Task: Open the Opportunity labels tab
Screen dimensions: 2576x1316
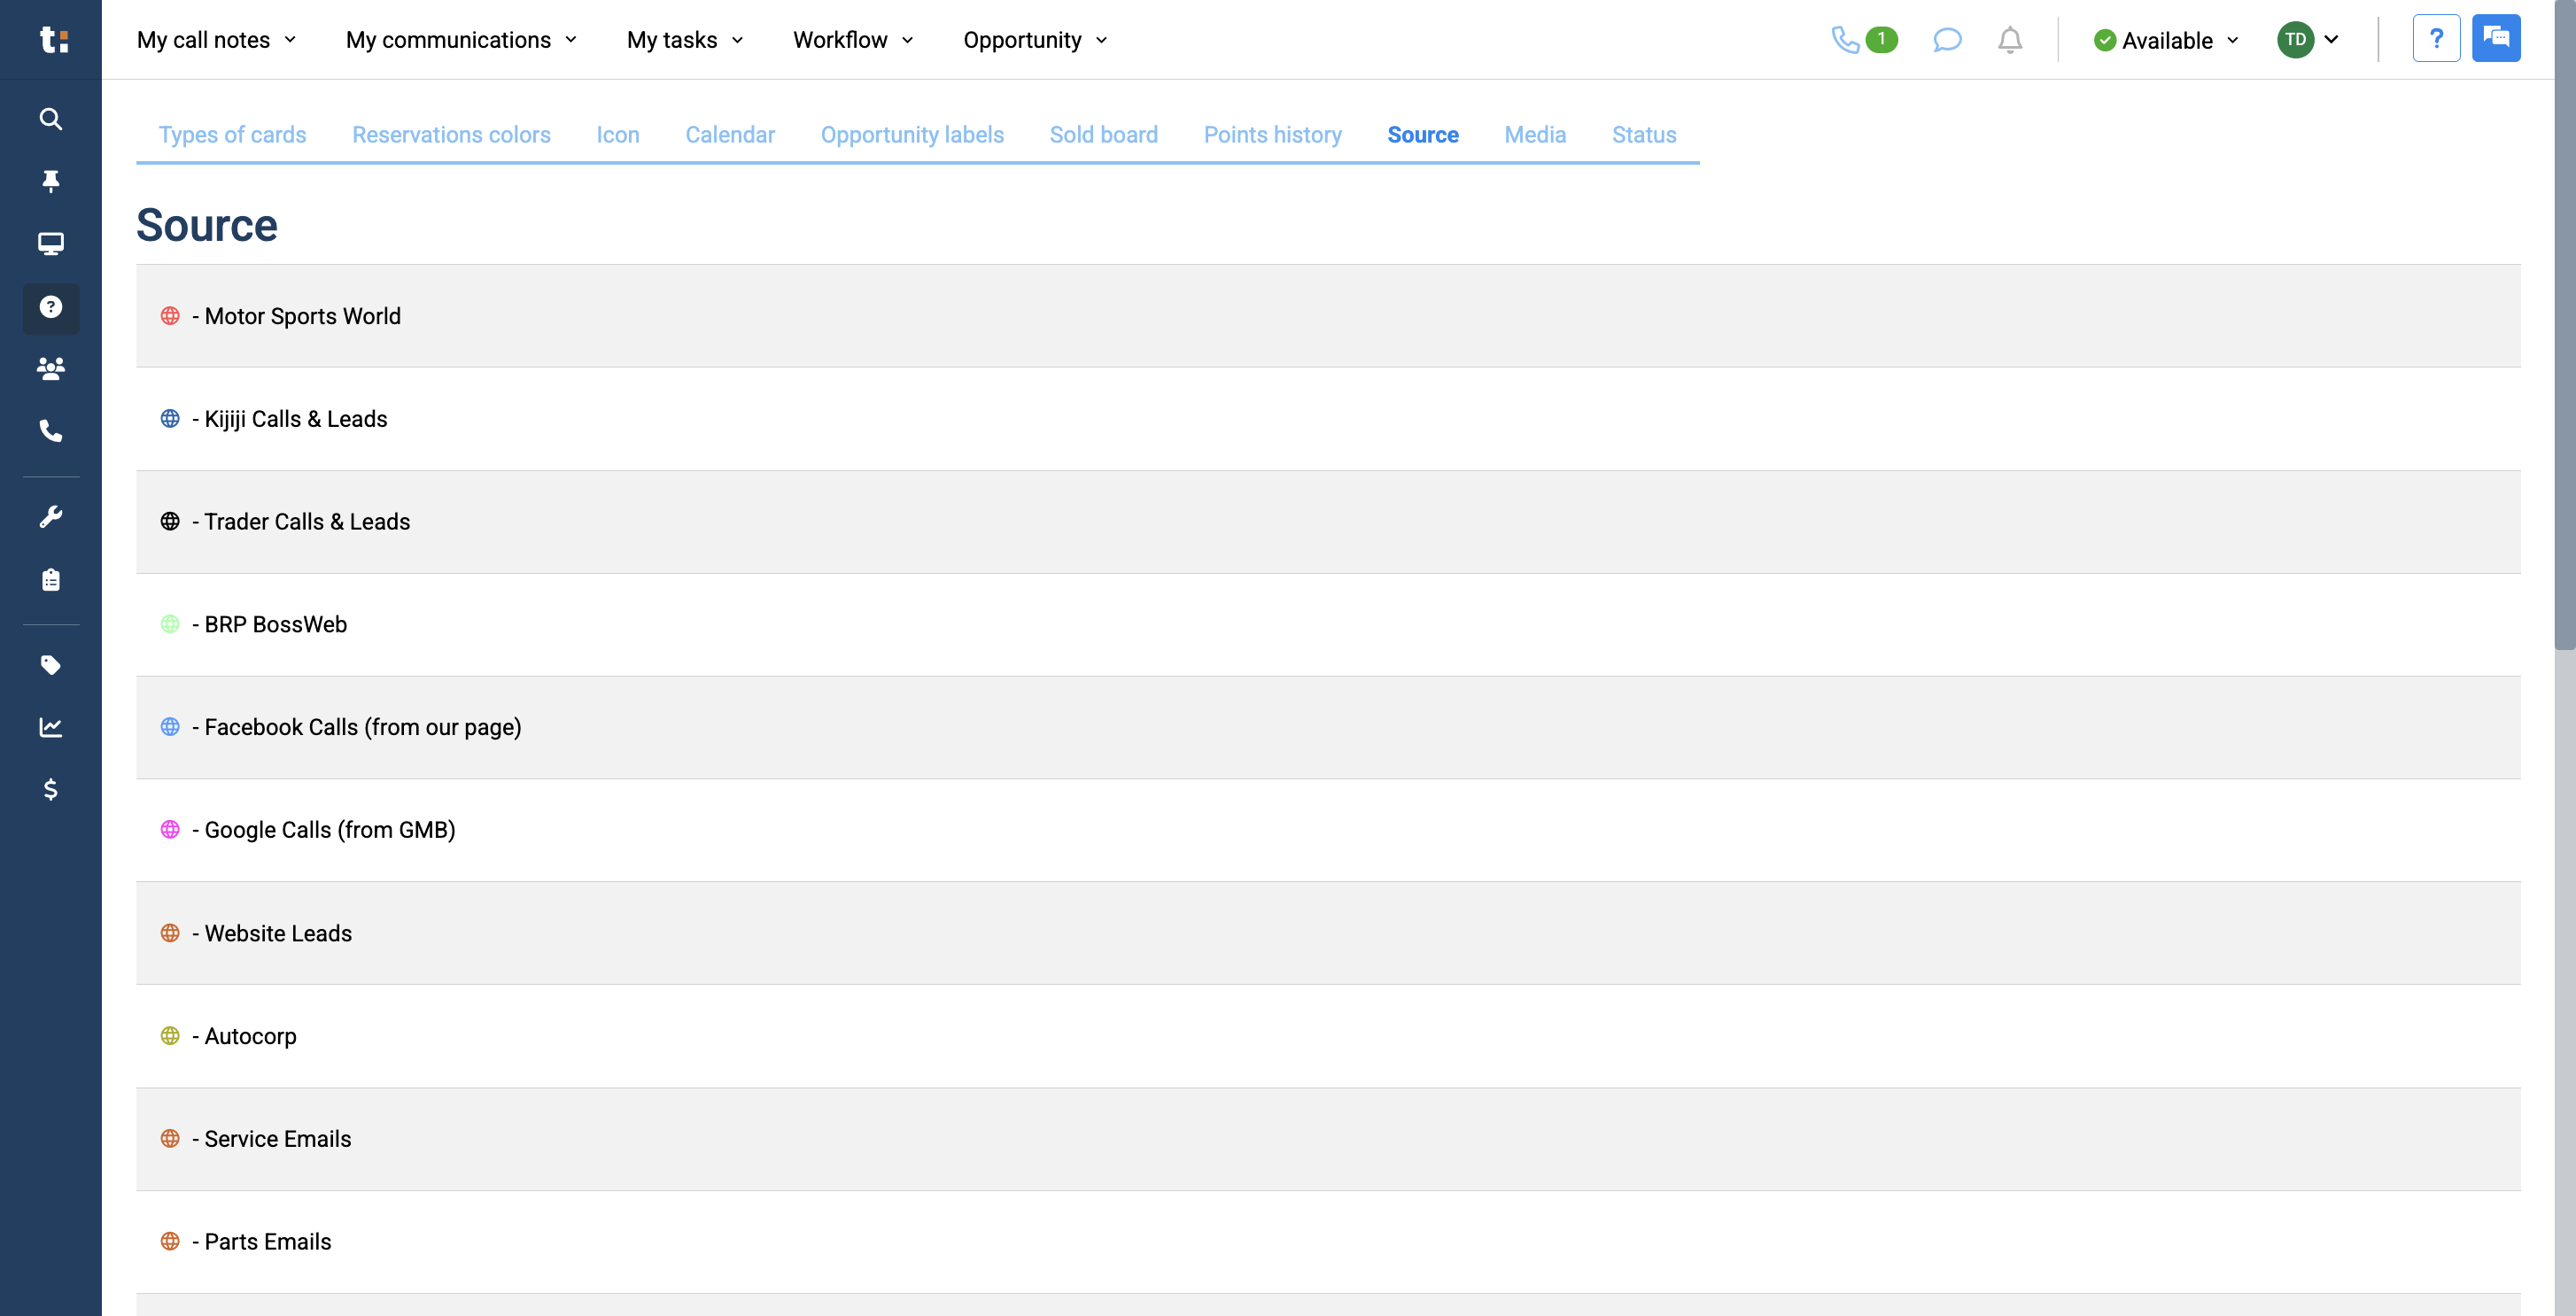Action: click(x=911, y=134)
